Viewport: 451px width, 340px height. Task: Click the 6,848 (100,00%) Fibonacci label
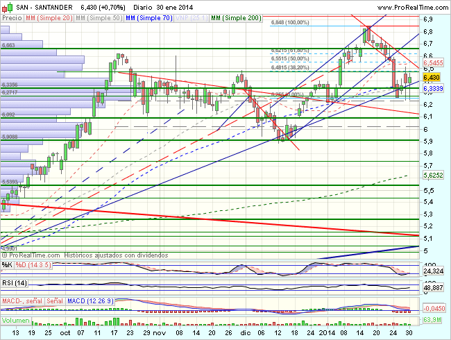coord(290,22)
